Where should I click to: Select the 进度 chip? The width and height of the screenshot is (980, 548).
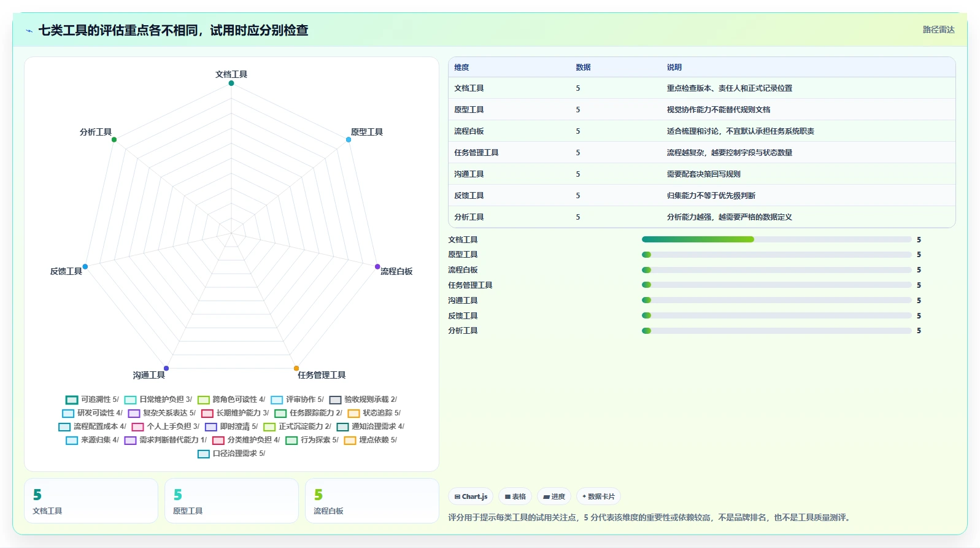pos(554,496)
